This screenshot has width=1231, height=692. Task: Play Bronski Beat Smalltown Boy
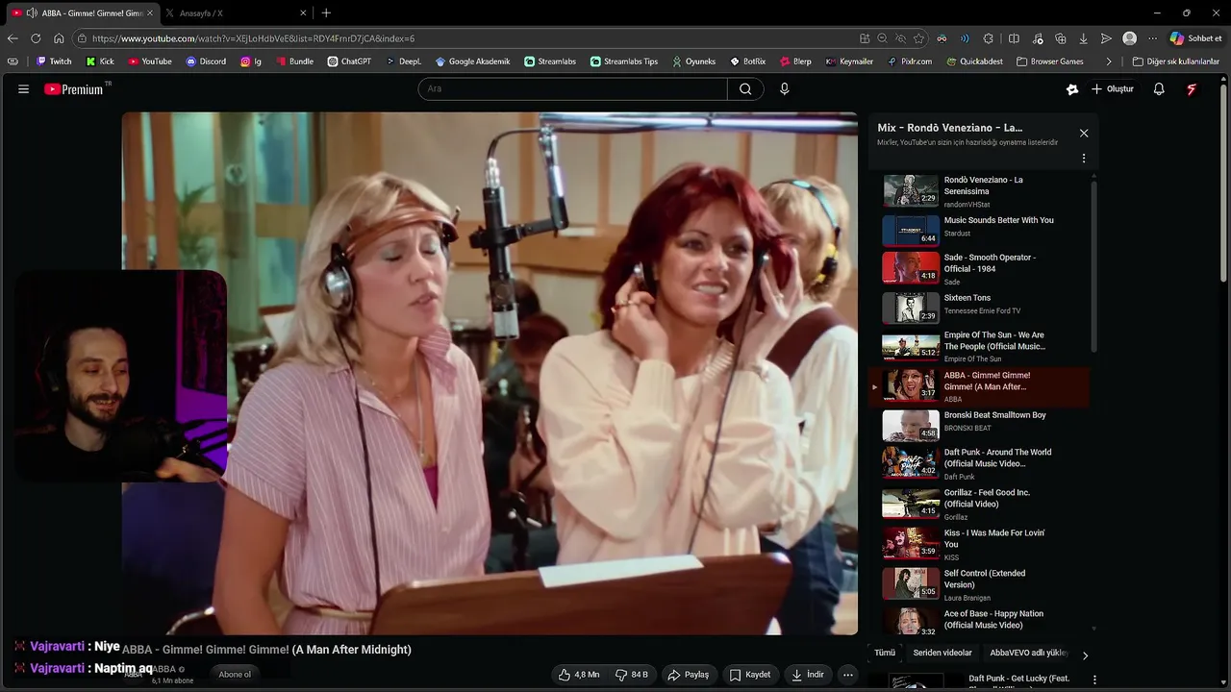(x=979, y=424)
